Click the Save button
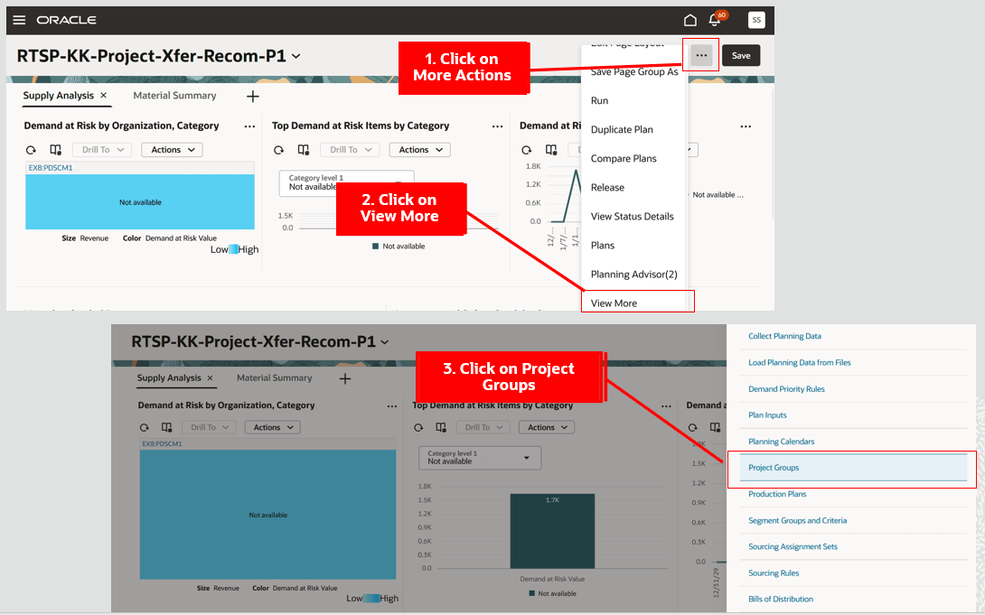Screen dimensions: 985x615 tap(740, 55)
